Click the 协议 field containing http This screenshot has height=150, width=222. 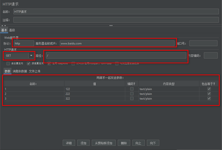pos(24,43)
